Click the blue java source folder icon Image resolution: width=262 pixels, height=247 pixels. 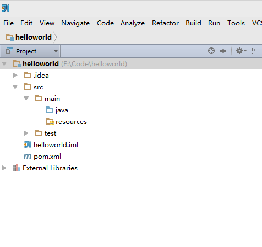coord(50,110)
